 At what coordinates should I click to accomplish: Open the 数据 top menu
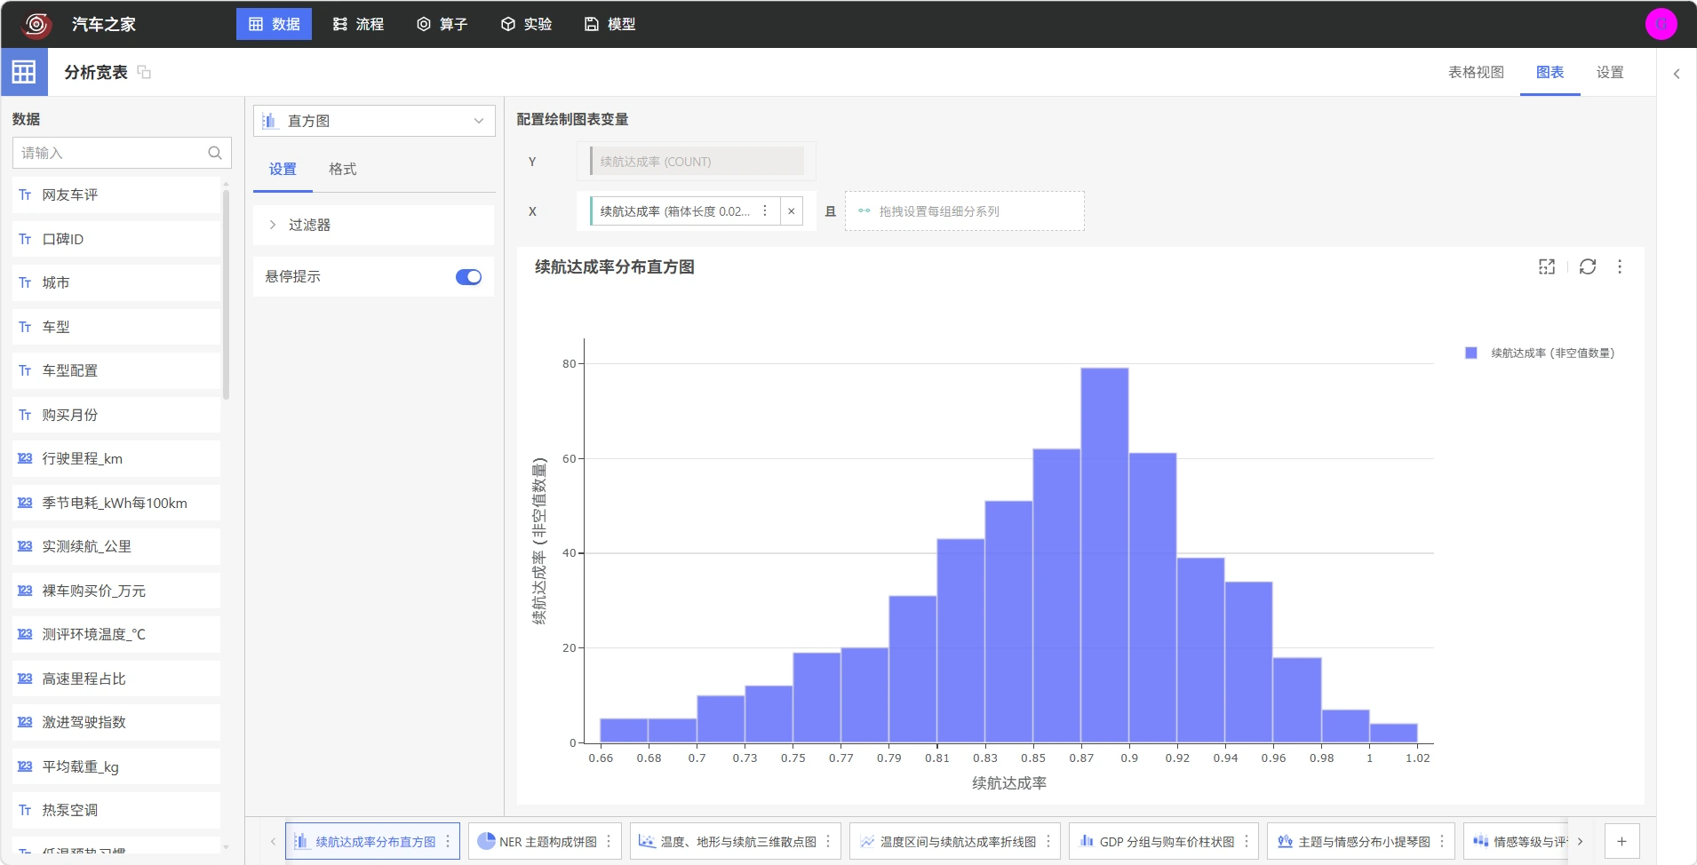click(x=274, y=24)
